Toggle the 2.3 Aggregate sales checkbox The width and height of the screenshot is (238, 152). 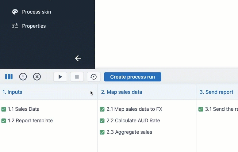(102, 132)
